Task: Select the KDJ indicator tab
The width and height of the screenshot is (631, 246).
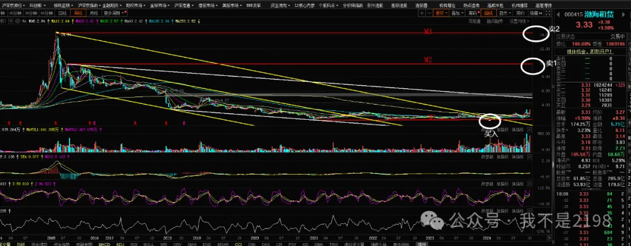Action: click(120, 244)
